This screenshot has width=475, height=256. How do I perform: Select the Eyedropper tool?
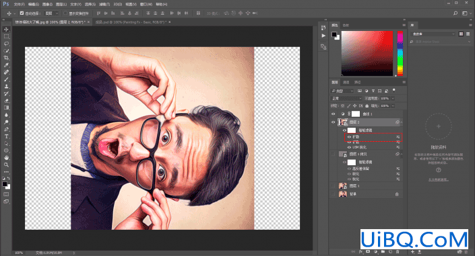[6, 65]
